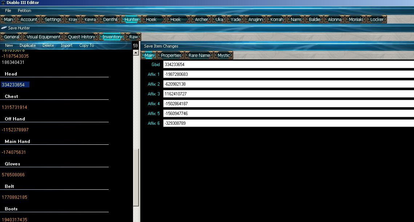Click Import in the item toolbar

click(67, 45)
